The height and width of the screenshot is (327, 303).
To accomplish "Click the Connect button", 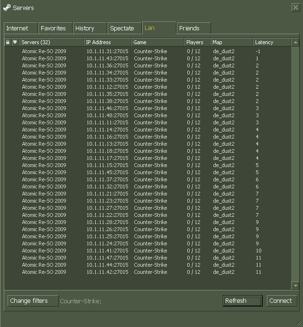I will [x=282, y=301].
